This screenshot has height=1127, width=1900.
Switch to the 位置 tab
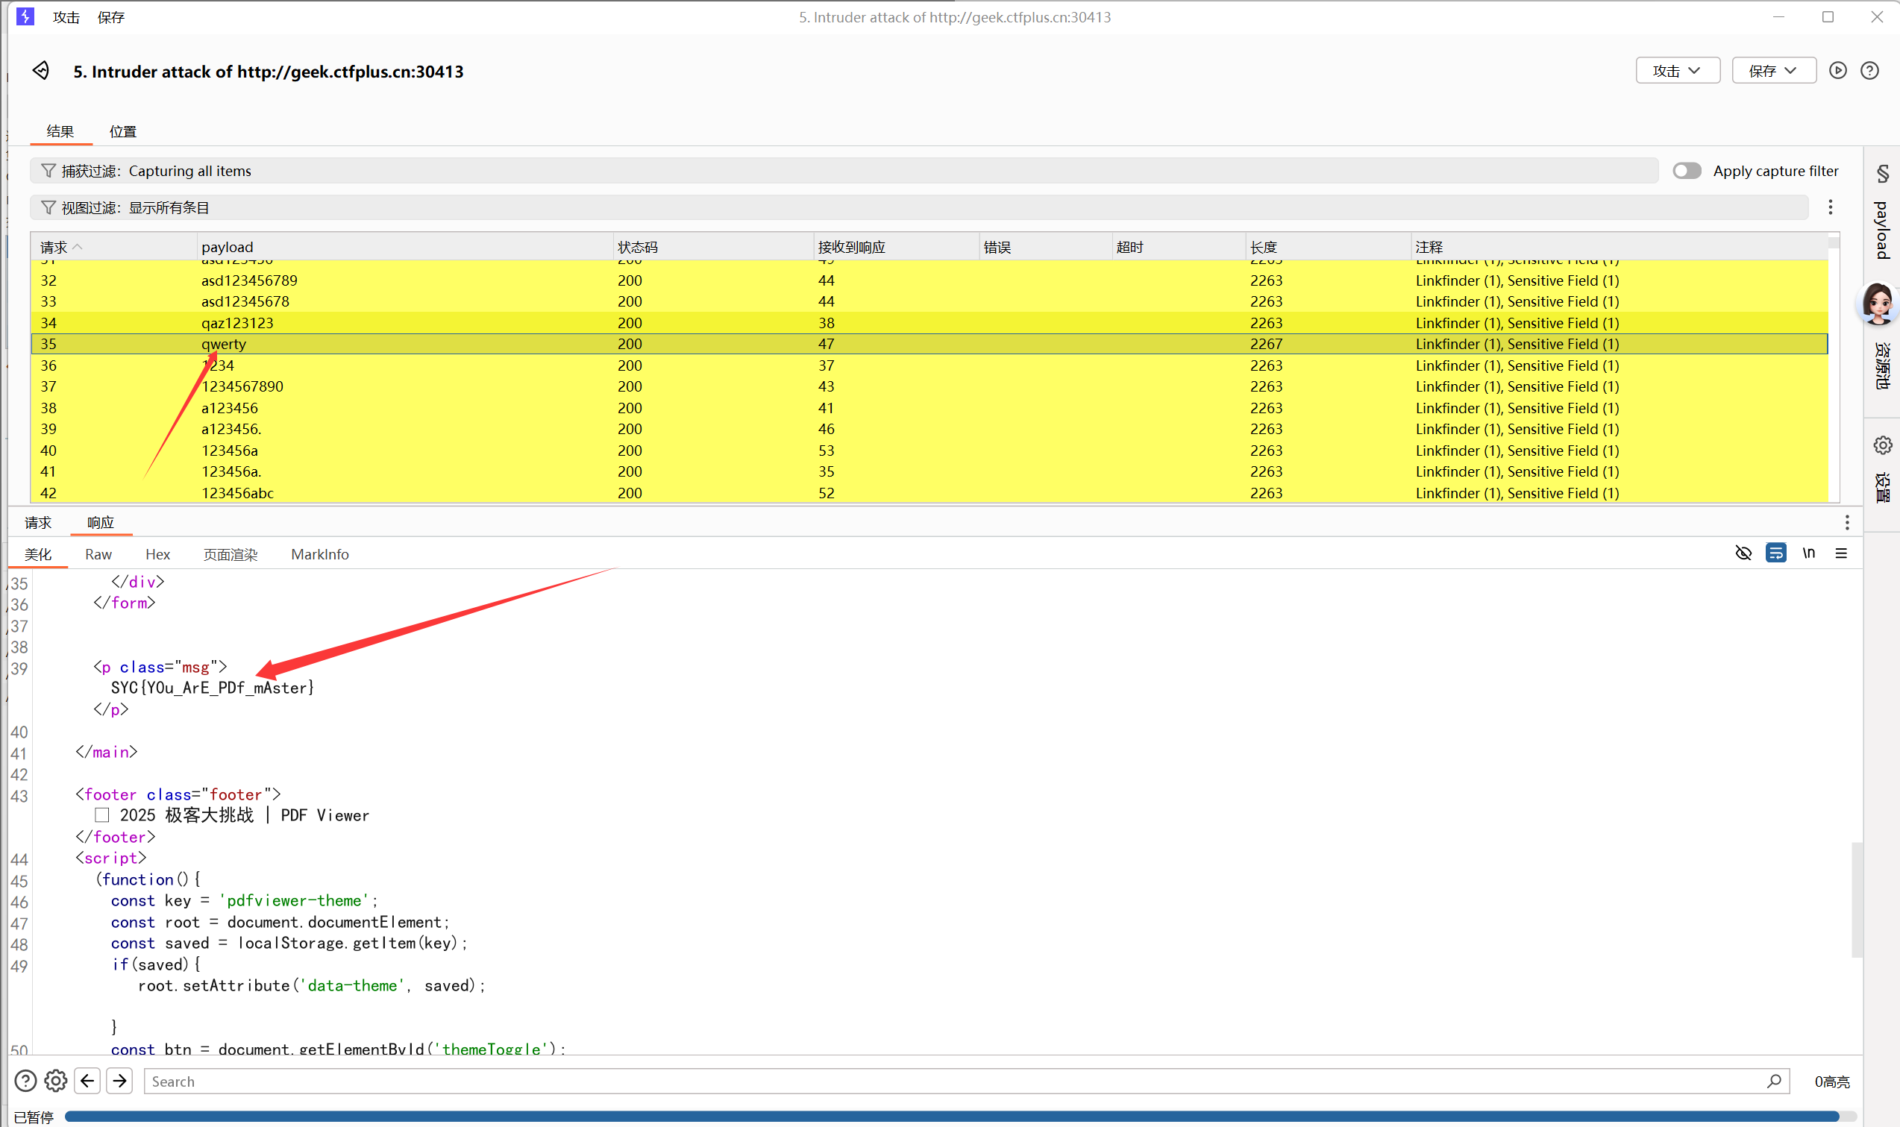(122, 131)
